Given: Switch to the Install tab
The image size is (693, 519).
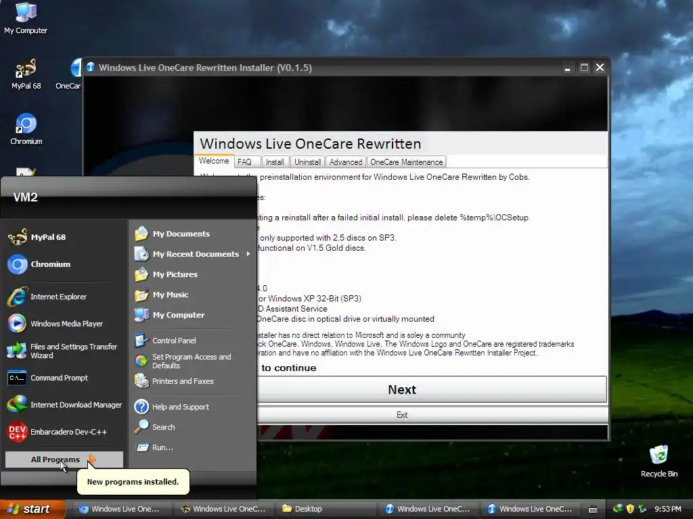Looking at the screenshot, I should tap(275, 162).
